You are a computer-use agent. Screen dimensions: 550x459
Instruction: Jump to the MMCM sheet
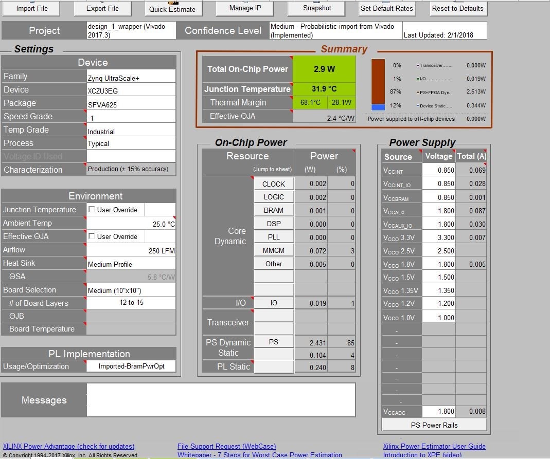tap(273, 250)
